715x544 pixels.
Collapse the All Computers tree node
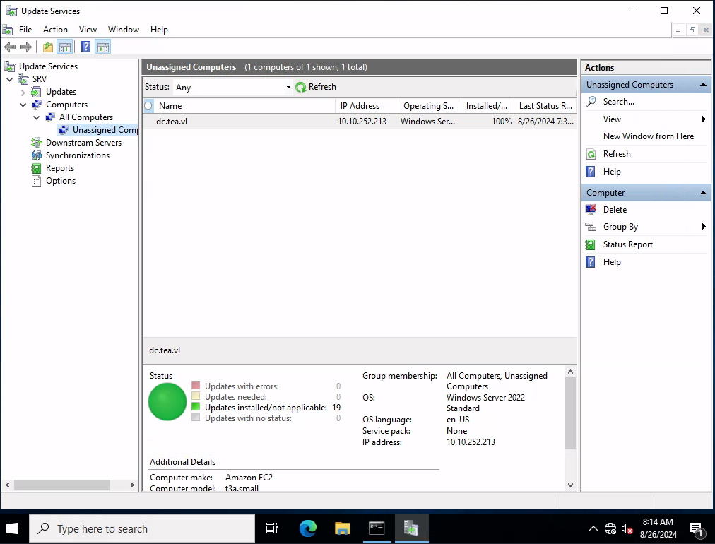37,117
